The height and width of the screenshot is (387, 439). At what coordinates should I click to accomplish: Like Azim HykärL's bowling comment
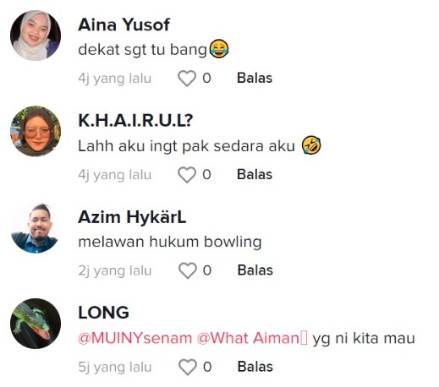coord(188,270)
